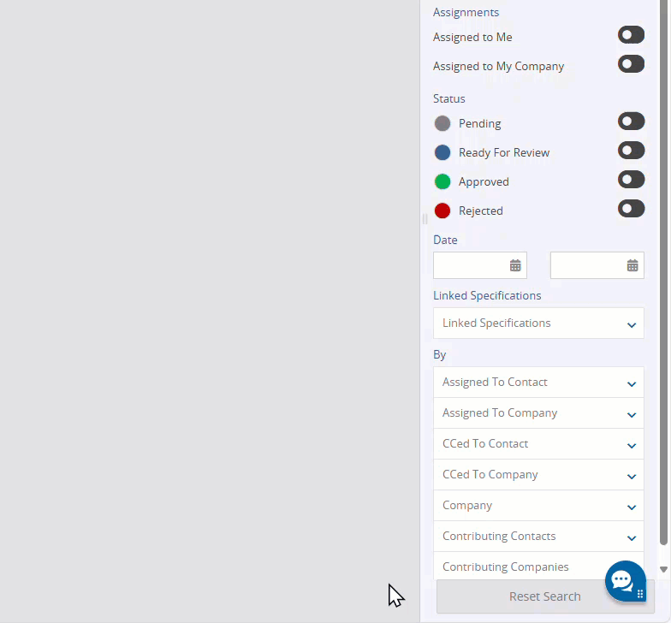
Task: Click the blue Ready For Review circle
Action: [x=442, y=152]
